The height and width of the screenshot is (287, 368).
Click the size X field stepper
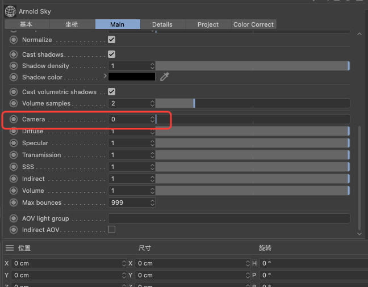(248, 263)
